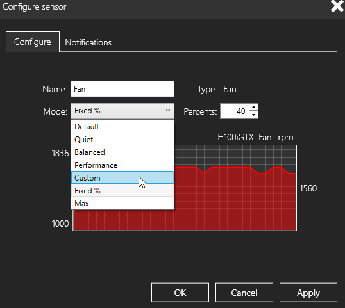Select the Configure tab
Viewport: 345px width, 308px height.
click(33, 42)
